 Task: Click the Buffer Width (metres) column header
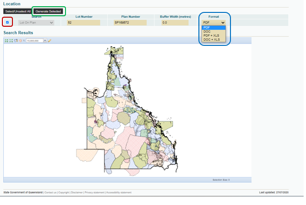pos(175,17)
